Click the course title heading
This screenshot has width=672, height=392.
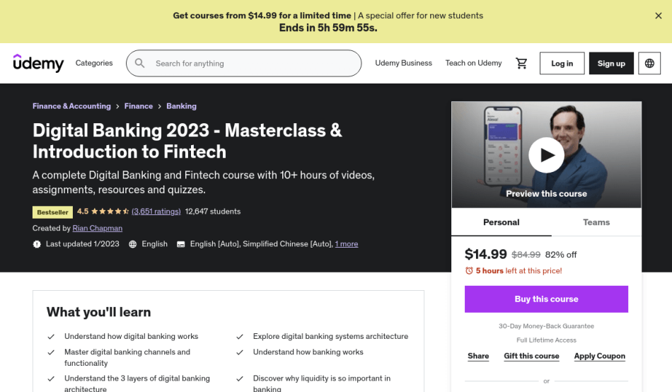tap(187, 141)
